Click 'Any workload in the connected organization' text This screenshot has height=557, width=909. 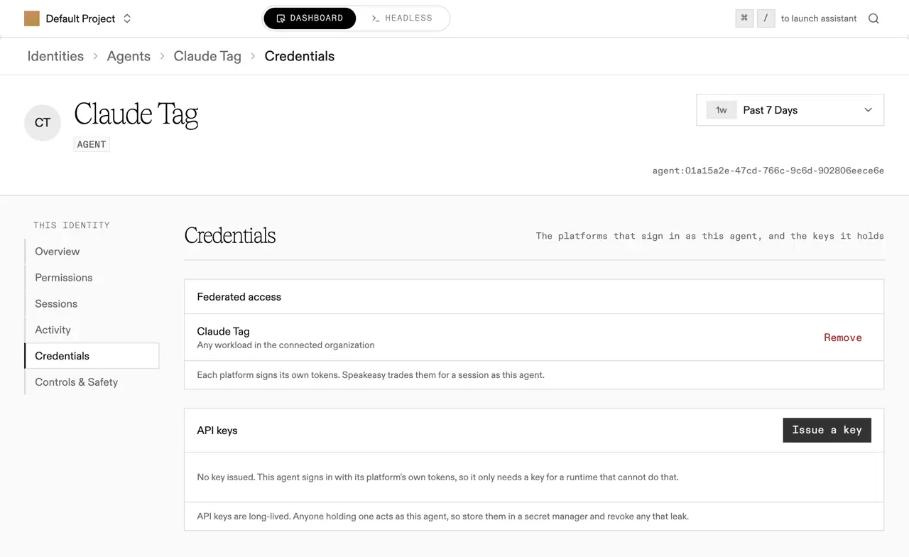[285, 345]
